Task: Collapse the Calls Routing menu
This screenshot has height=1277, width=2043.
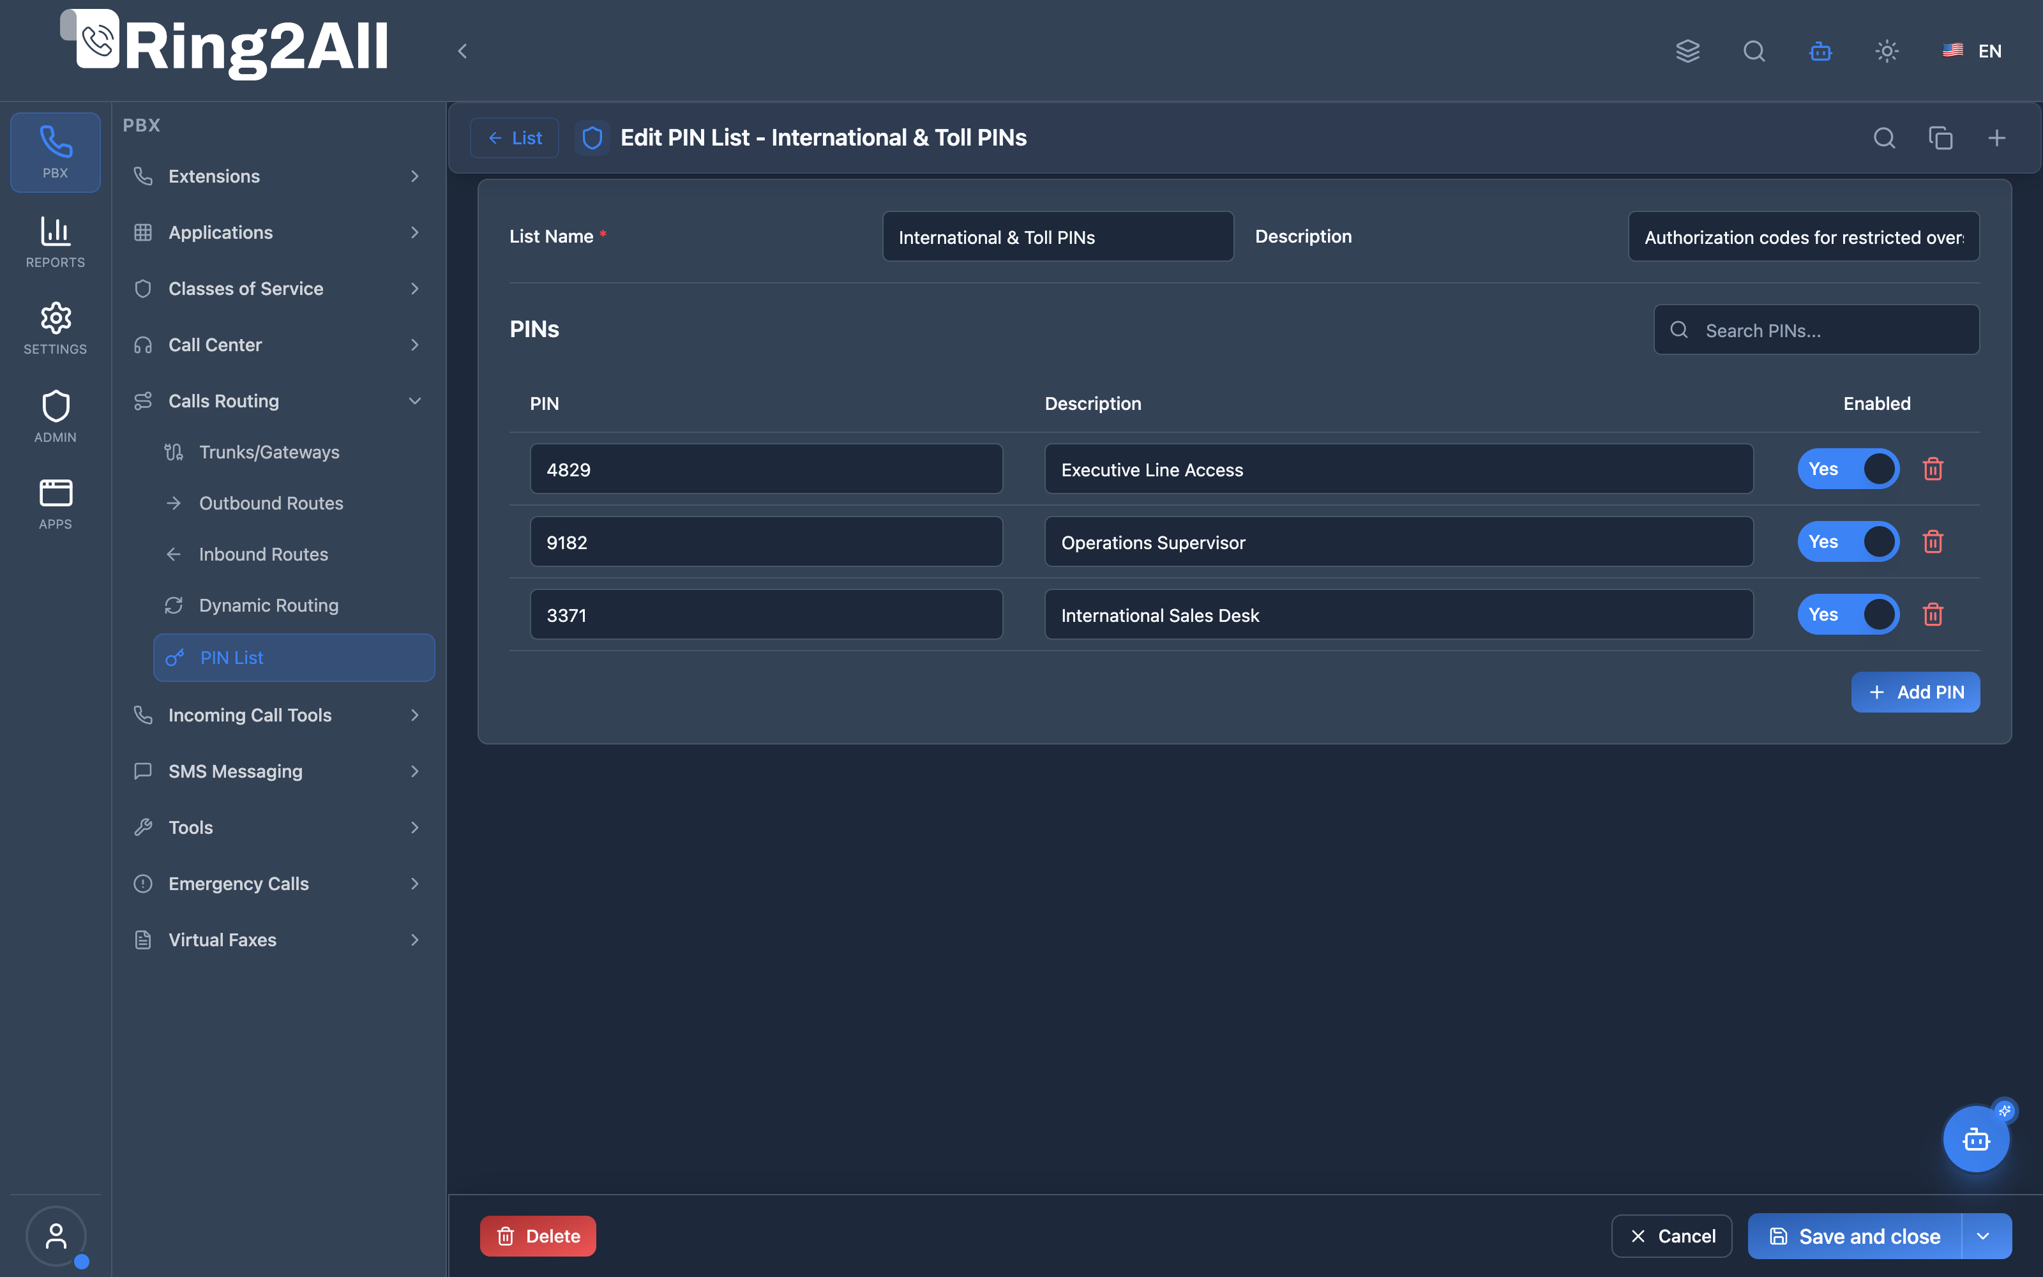Action: [277, 401]
